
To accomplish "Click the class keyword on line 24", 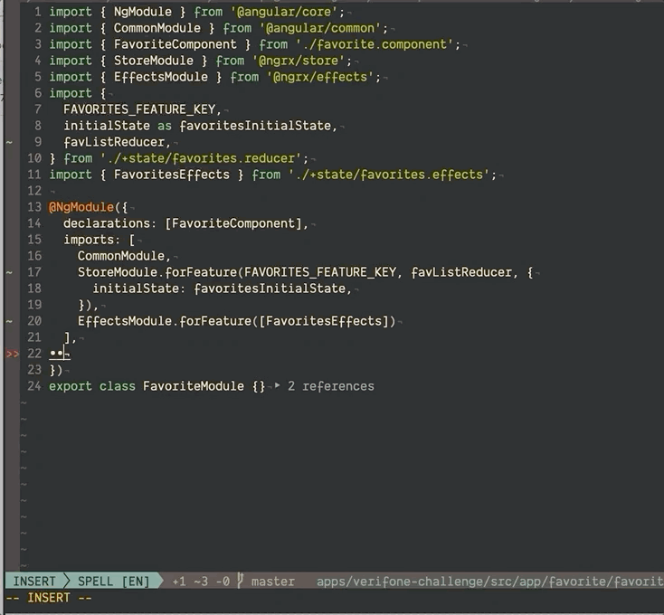I will 118,386.
